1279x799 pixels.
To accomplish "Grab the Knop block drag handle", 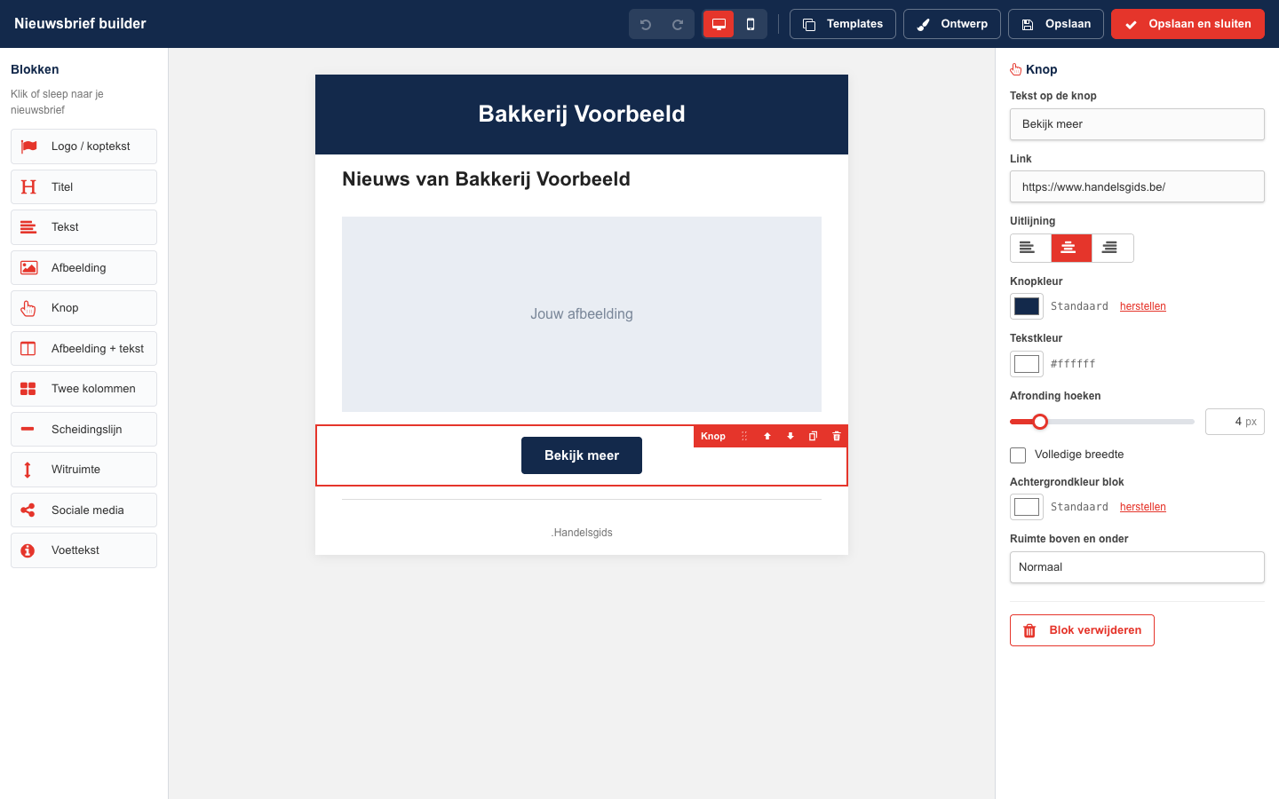I will (x=744, y=436).
